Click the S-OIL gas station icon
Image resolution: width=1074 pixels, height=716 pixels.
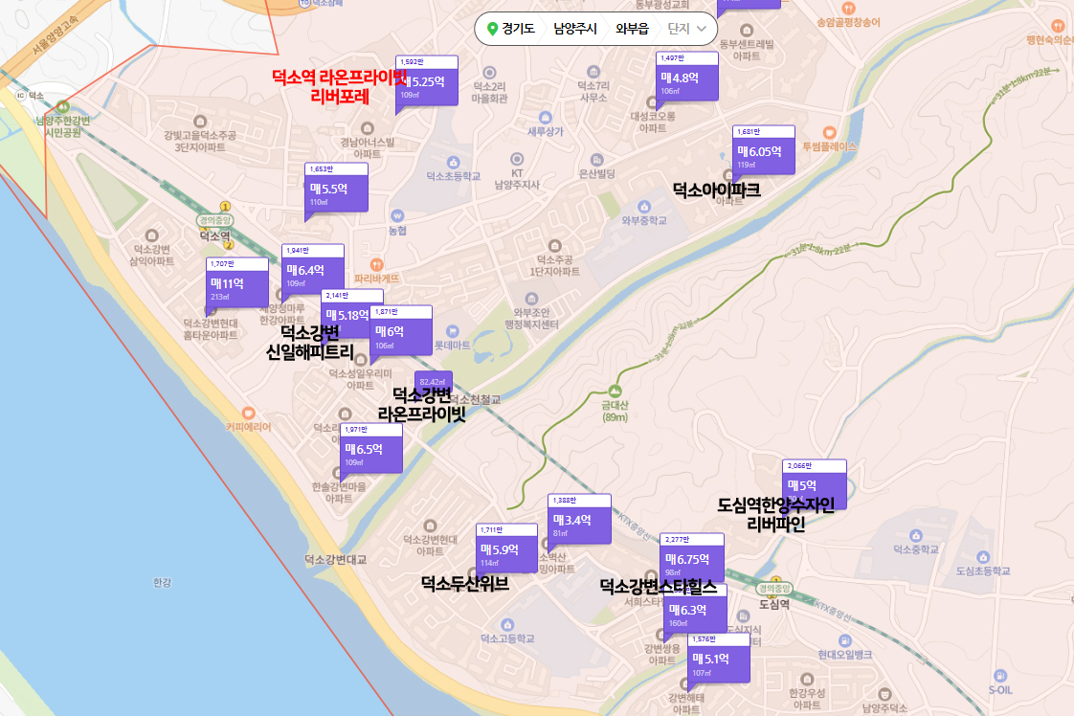pyautogui.click(x=1000, y=676)
